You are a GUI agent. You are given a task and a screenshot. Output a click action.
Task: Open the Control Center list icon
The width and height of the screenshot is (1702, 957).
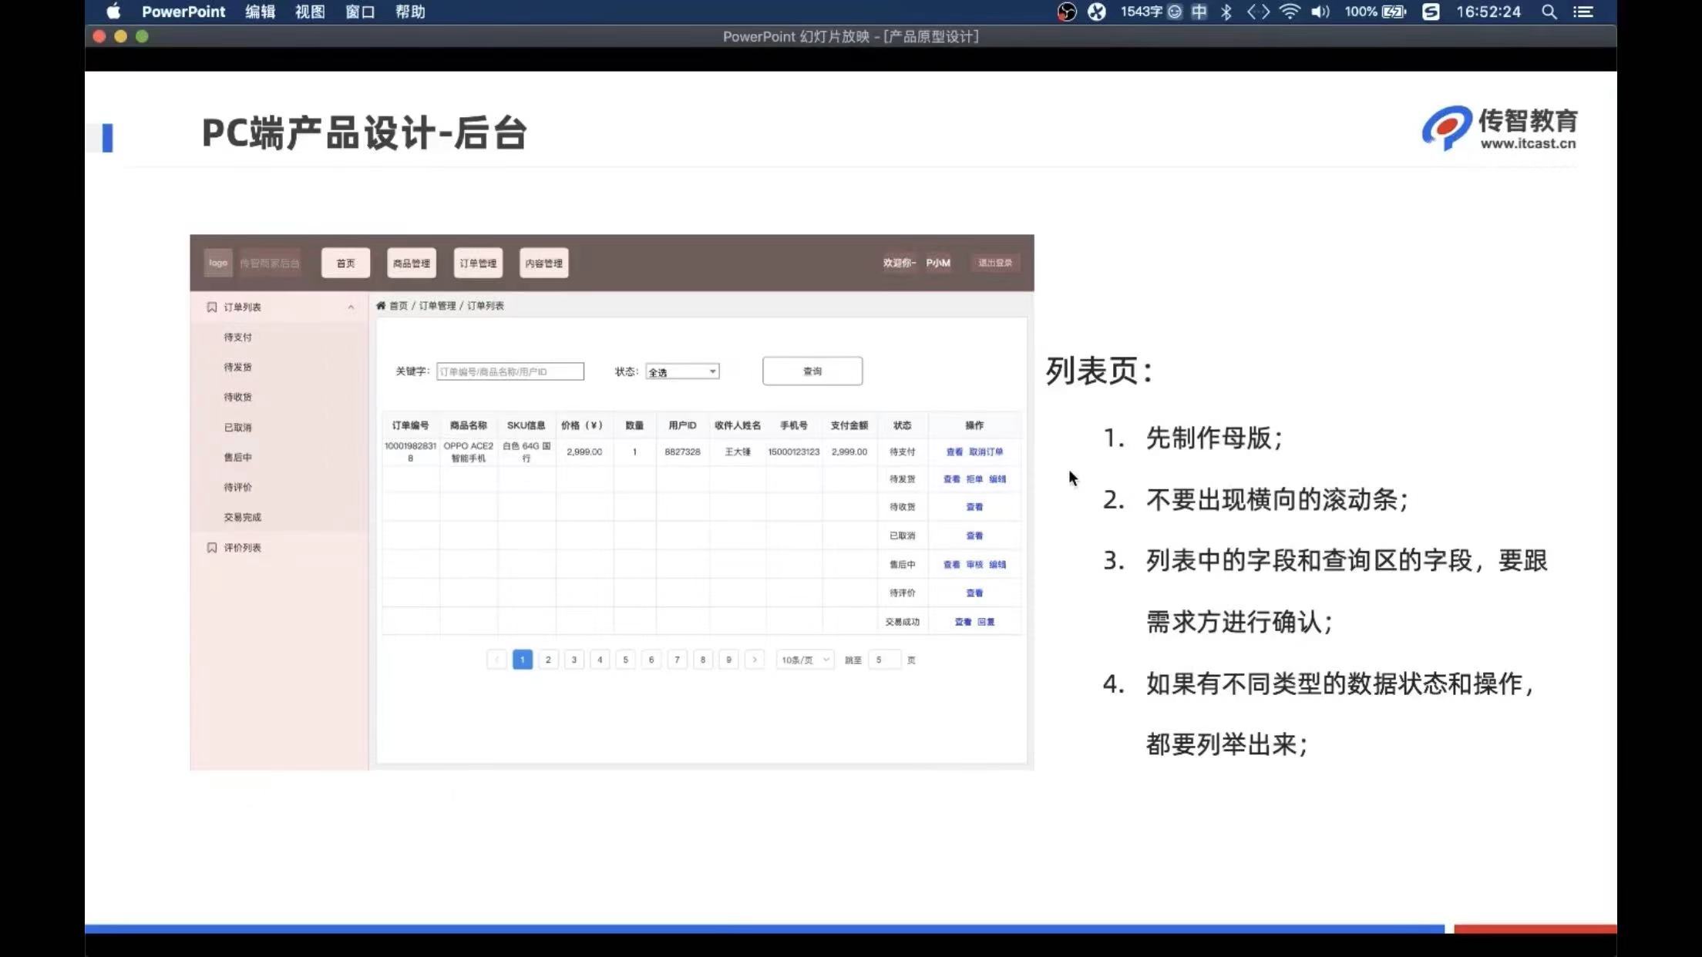[x=1583, y=12]
